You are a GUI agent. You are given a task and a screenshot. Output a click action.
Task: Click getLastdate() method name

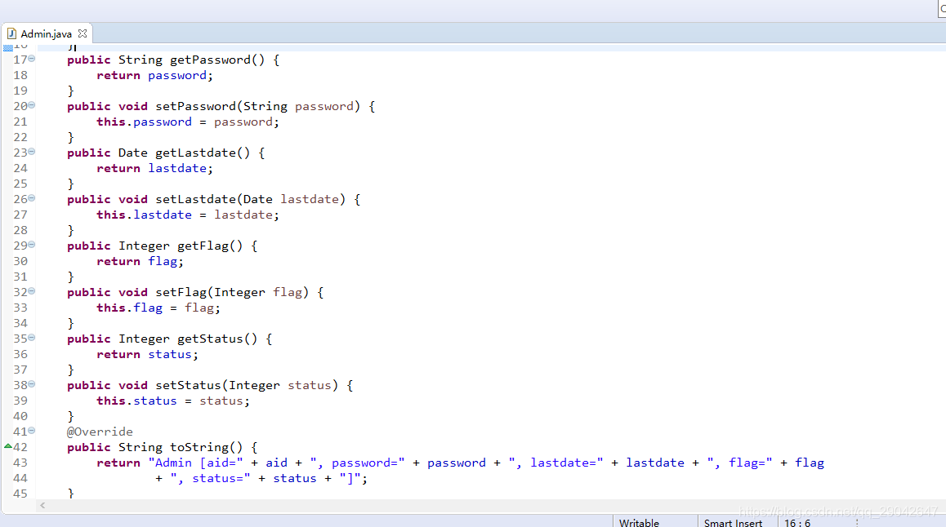(203, 153)
